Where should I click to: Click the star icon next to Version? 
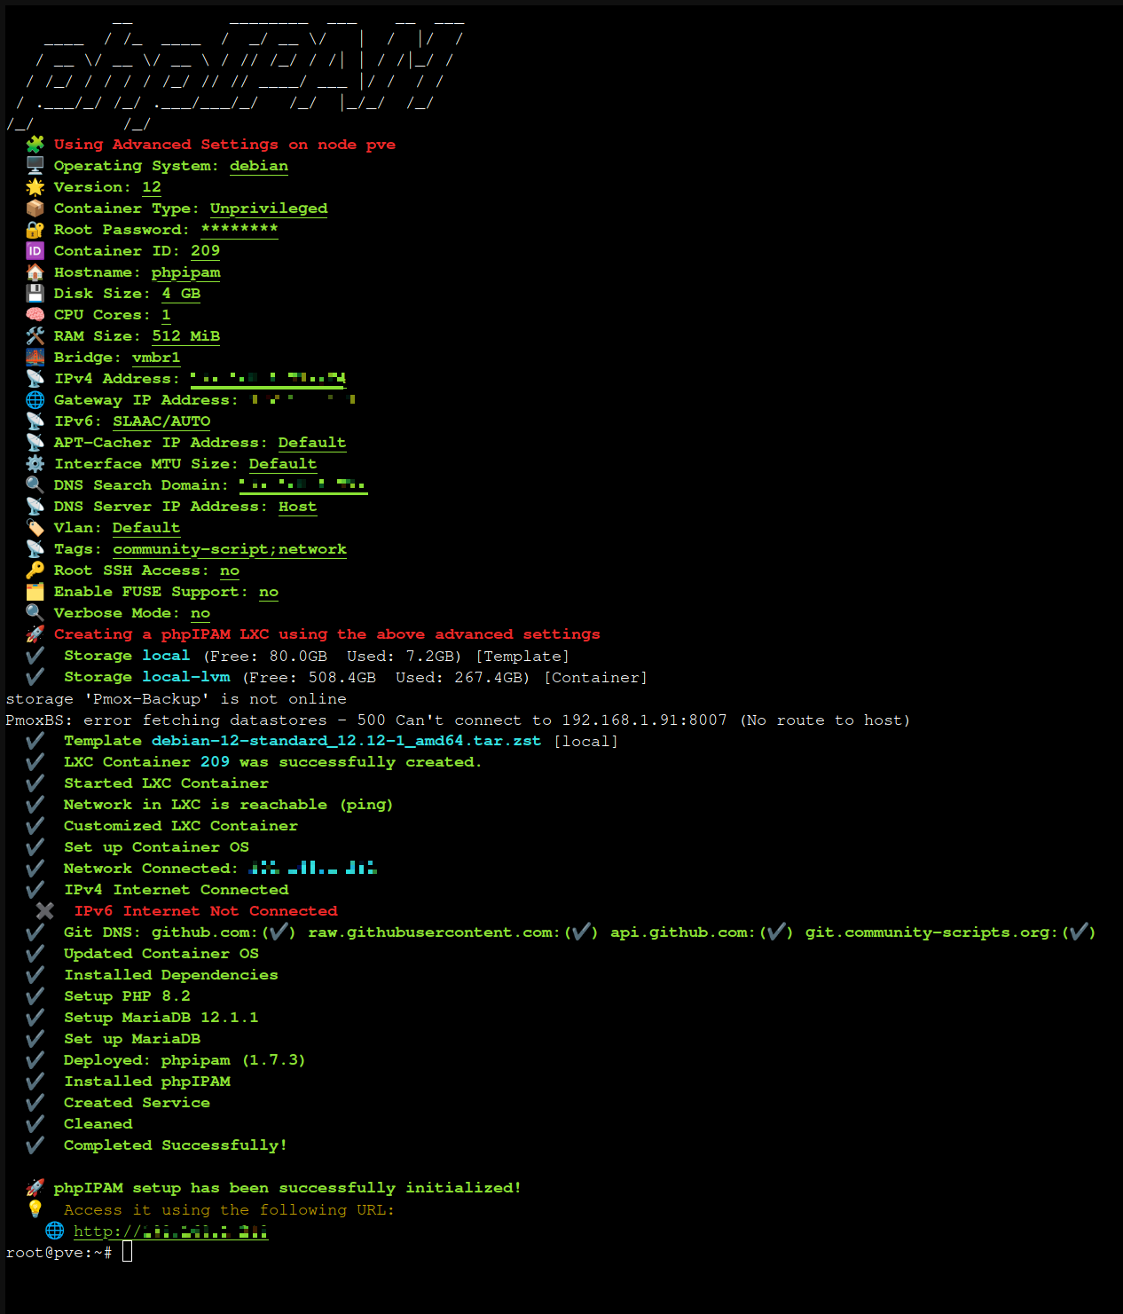pos(35,187)
